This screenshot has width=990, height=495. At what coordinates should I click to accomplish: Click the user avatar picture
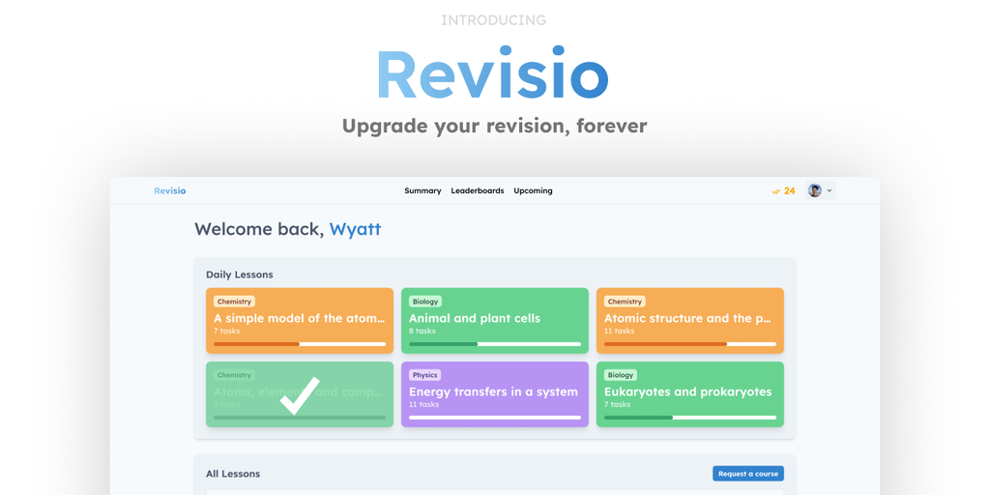coord(815,190)
